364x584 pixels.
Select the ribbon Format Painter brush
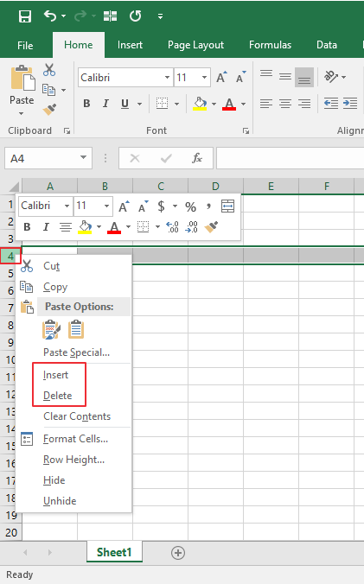[x=49, y=110]
